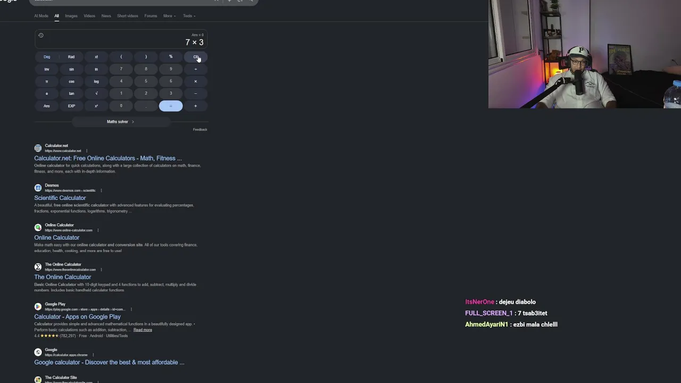The image size is (681, 383).
Task: Click the cos function key
Action: [71, 81]
